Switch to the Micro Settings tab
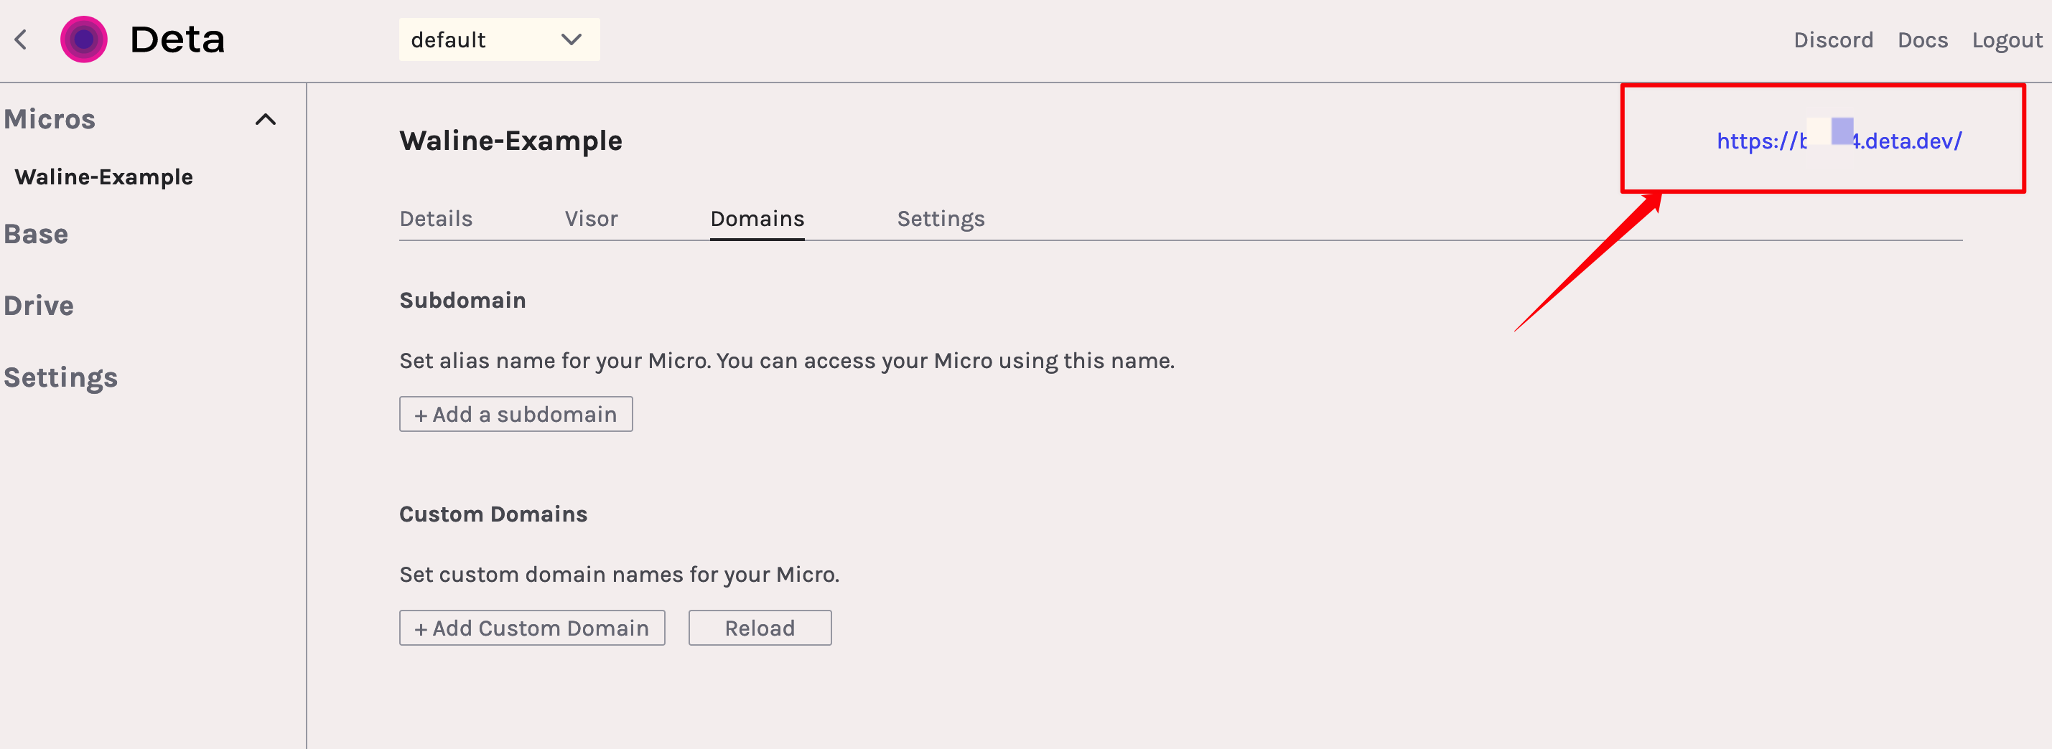 [x=941, y=219]
